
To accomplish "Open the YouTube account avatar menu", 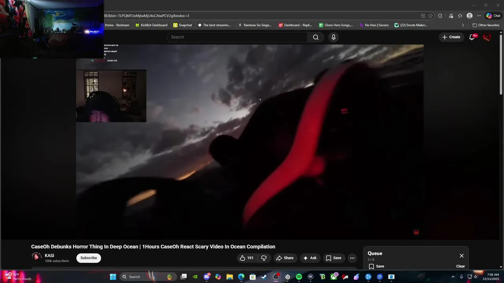I will click(x=487, y=37).
